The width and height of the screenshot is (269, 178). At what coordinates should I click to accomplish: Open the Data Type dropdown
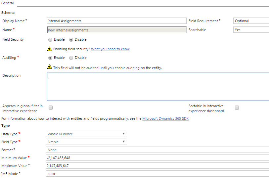[x=86, y=134]
